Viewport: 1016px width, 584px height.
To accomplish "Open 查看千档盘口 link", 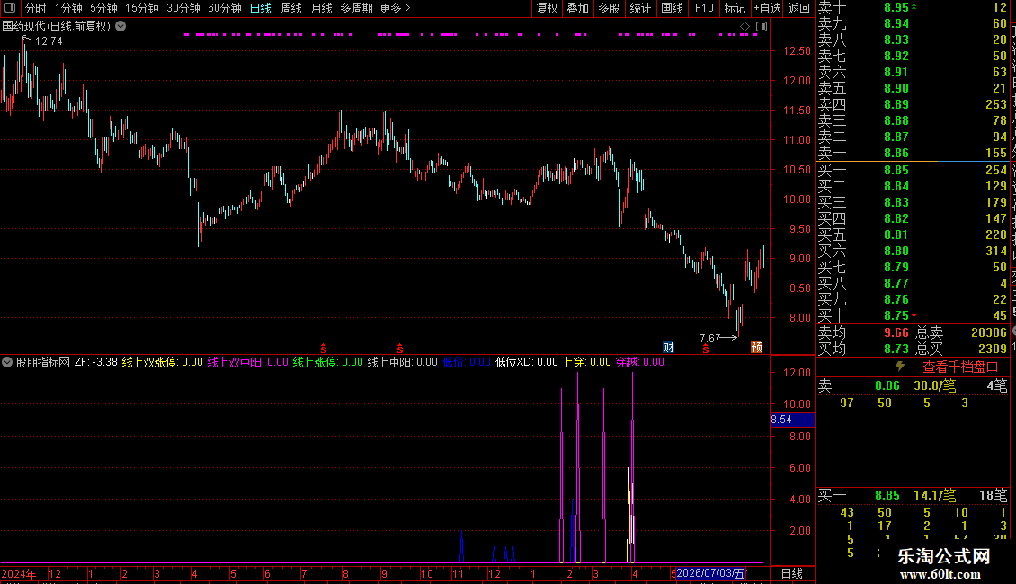I will click(x=960, y=367).
